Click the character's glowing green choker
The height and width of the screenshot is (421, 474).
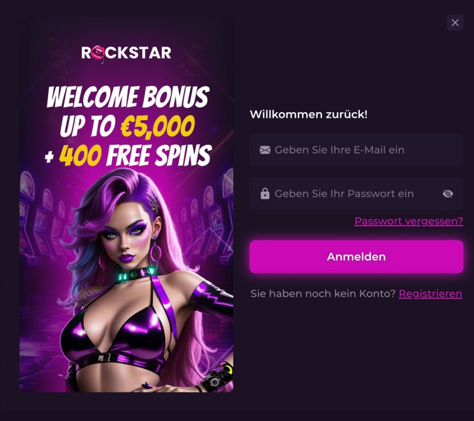[x=136, y=274]
